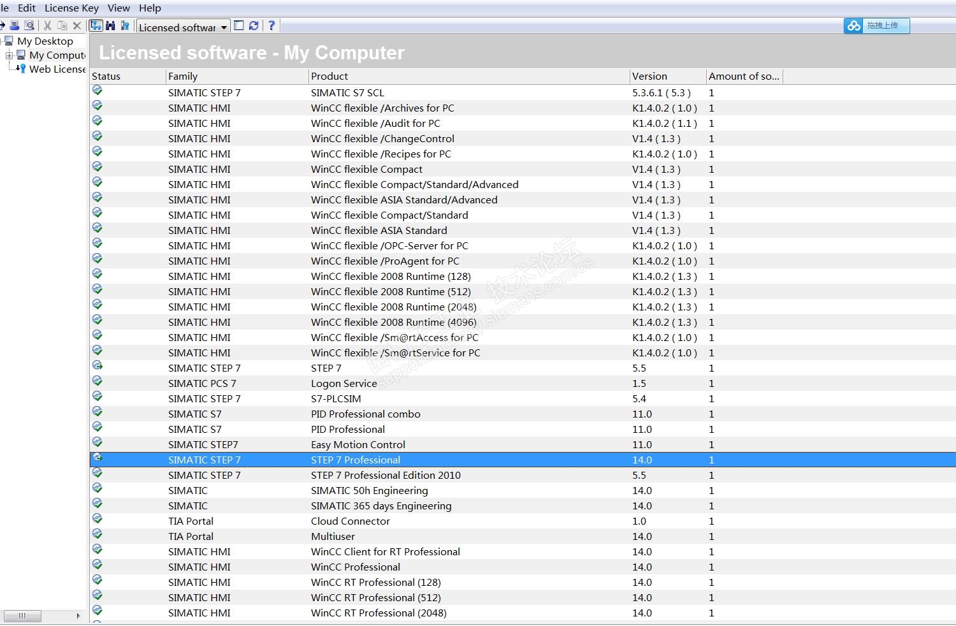Click the Print toolbar icon
This screenshot has width=956, height=626.
(x=15, y=25)
